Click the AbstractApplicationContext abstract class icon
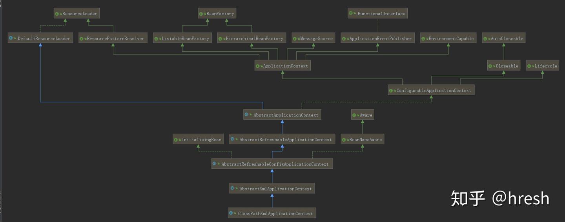Screen dimensions: 565x222 (x=247, y=115)
